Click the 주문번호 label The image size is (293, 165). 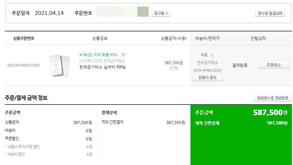(83, 13)
